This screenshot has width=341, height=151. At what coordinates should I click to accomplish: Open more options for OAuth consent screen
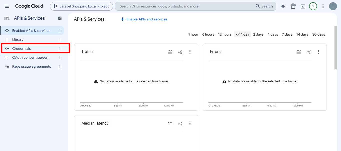click(x=60, y=57)
